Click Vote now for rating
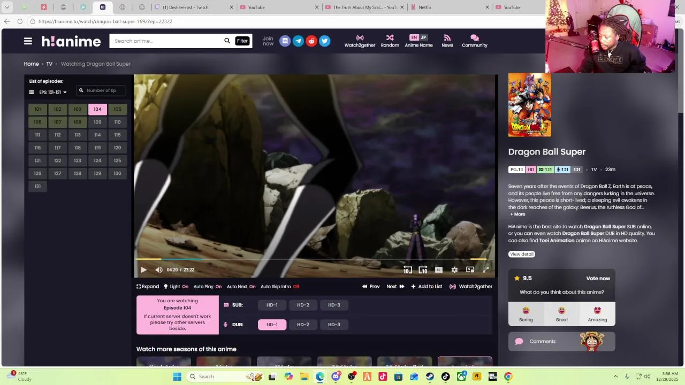Image resolution: width=685 pixels, height=385 pixels. (x=598, y=279)
